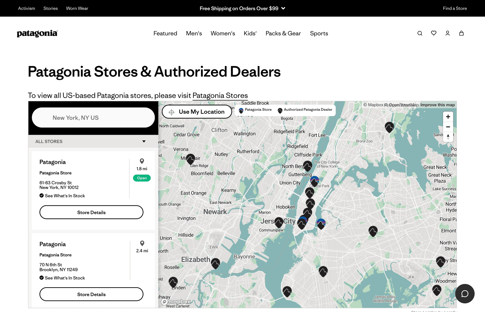The image size is (485, 312).
Task: Expand the ALL STORES dropdown
Action: tap(144, 141)
